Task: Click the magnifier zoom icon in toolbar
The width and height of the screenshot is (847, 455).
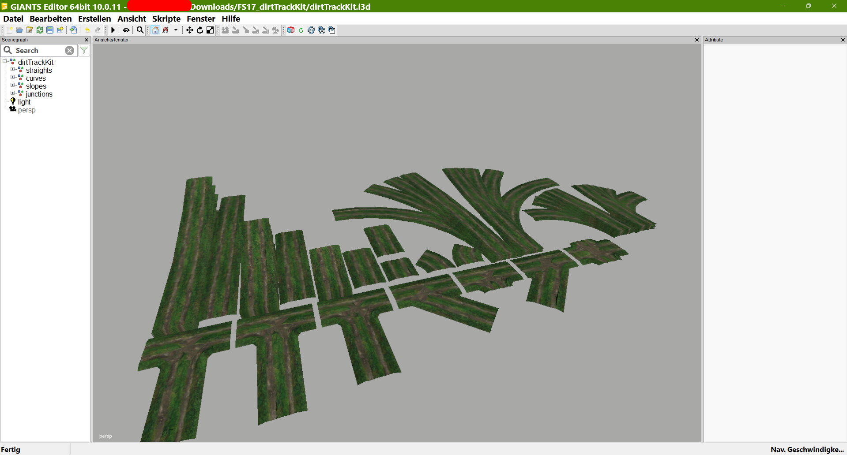Action: 140,30
